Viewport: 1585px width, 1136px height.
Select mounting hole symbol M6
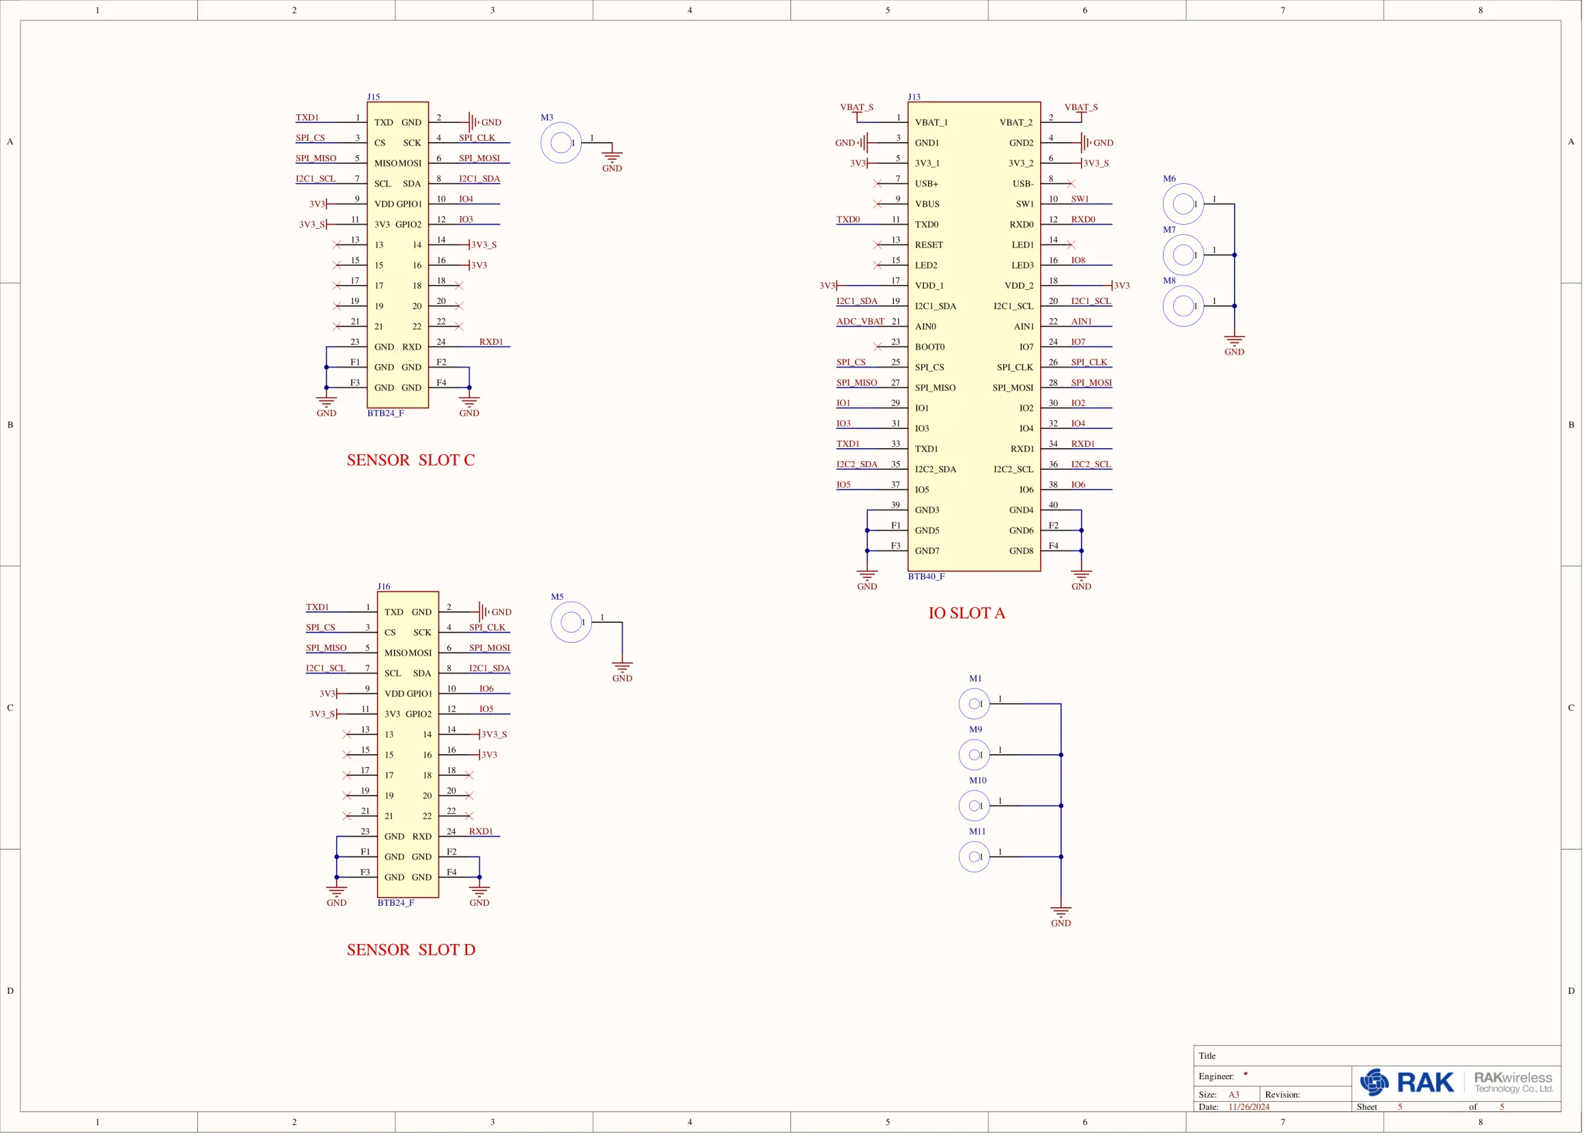pos(1183,204)
